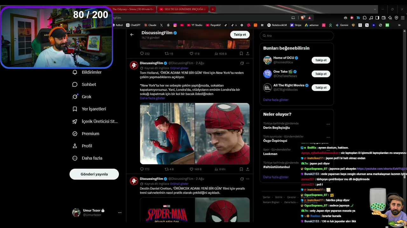Open Stripe bookmark
The height and width of the screenshot is (228, 407).
click(296, 25)
